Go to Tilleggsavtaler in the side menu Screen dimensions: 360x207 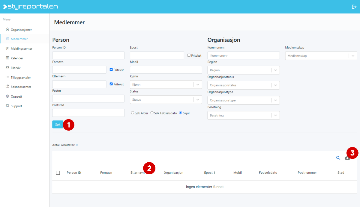[21, 78]
